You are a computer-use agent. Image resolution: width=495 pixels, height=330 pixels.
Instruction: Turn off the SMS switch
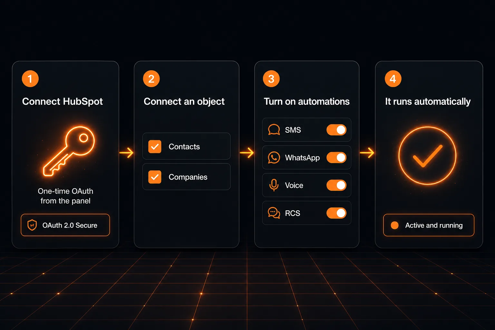click(x=336, y=130)
